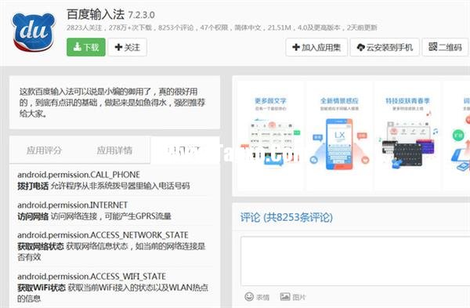This screenshot has height=308, width=470.
Task: Click inside the comment text box
Action: [355, 261]
